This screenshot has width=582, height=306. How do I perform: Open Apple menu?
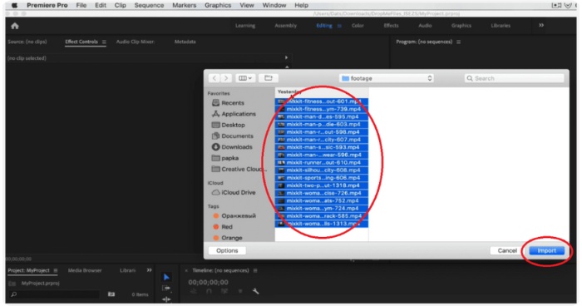click(14, 5)
